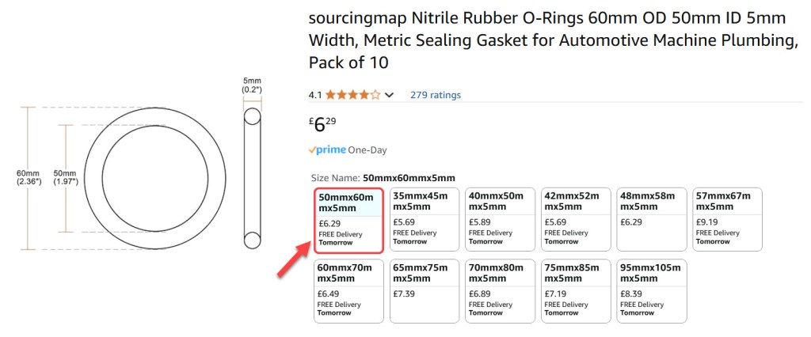Image resolution: width=811 pixels, height=337 pixels.
Task: Click the Prime One-Day logo
Action: pos(327,150)
